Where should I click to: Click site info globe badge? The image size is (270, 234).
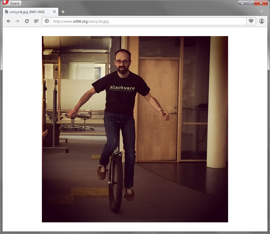coord(47,21)
